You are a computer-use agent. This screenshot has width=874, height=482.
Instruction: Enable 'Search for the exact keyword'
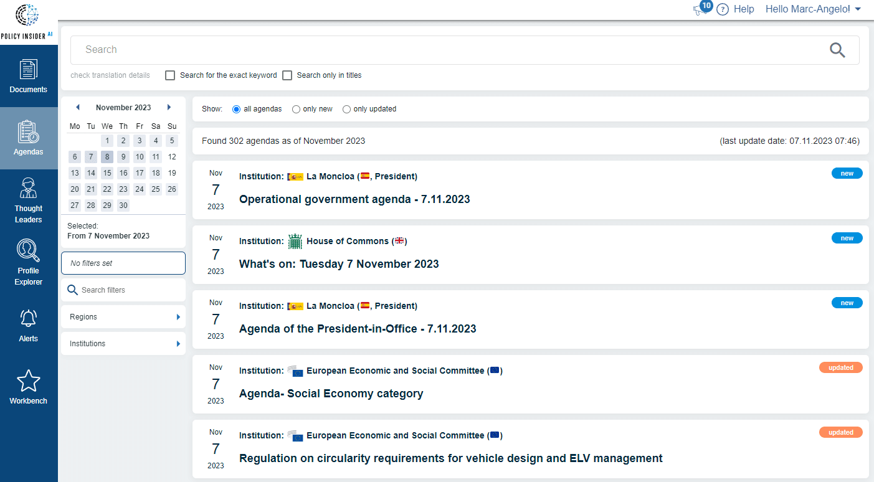[170, 75]
